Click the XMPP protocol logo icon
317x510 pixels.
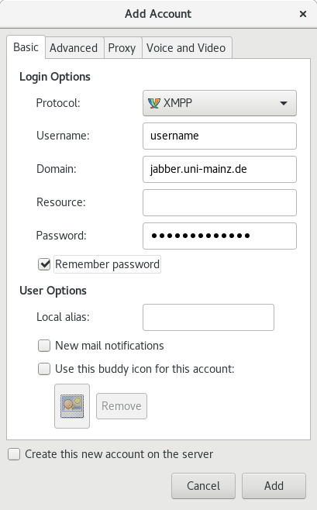click(x=153, y=103)
